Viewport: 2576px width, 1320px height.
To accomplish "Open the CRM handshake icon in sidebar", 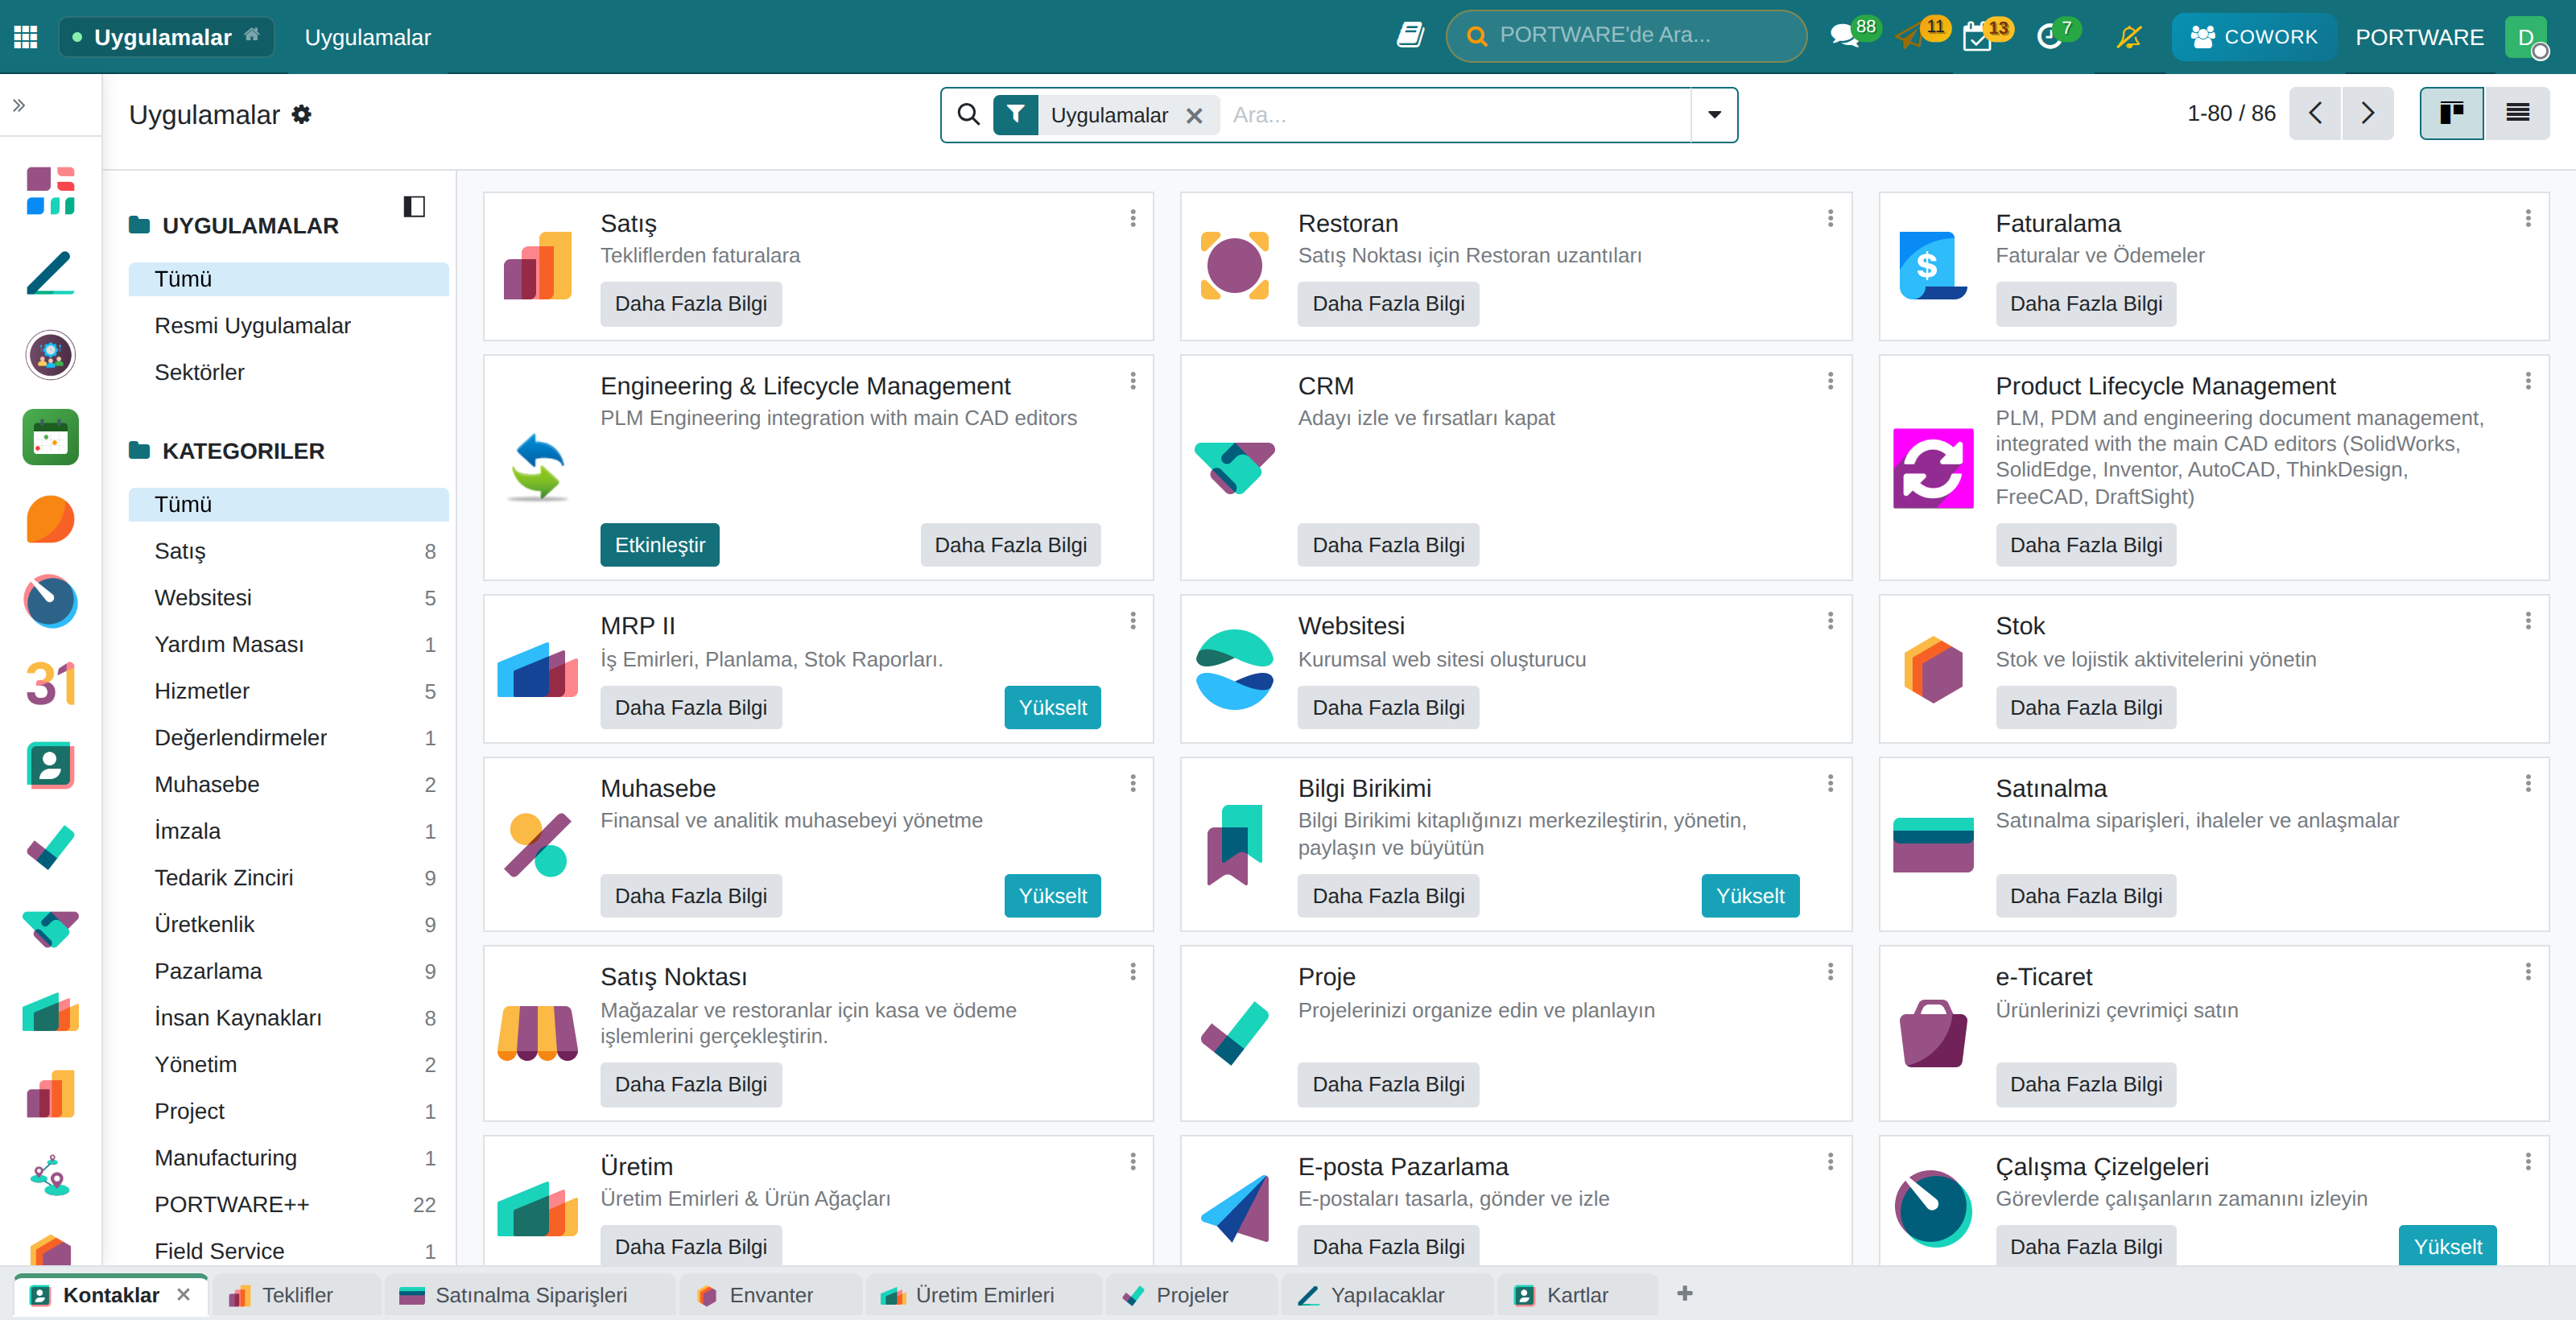I will coord(50,929).
